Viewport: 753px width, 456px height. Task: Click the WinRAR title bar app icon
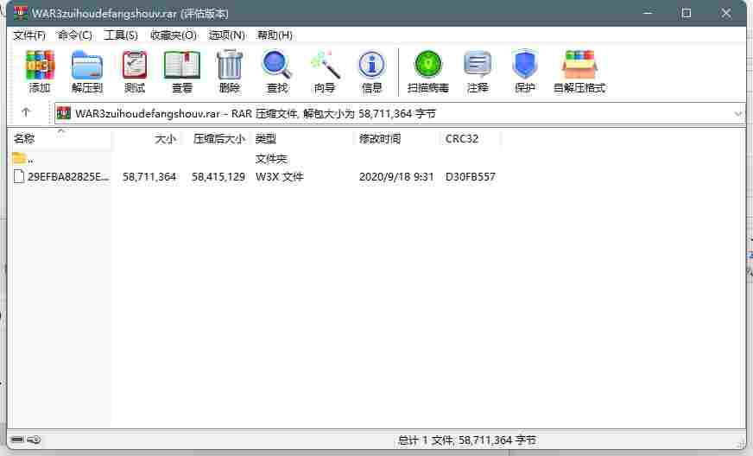[x=20, y=13]
